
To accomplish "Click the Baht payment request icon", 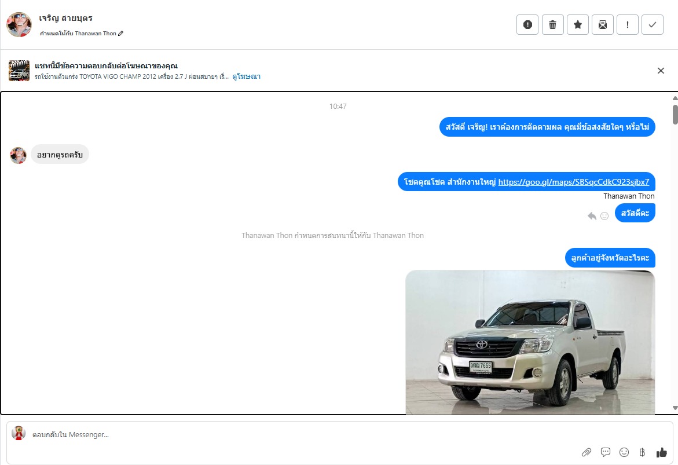I will (x=642, y=452).
